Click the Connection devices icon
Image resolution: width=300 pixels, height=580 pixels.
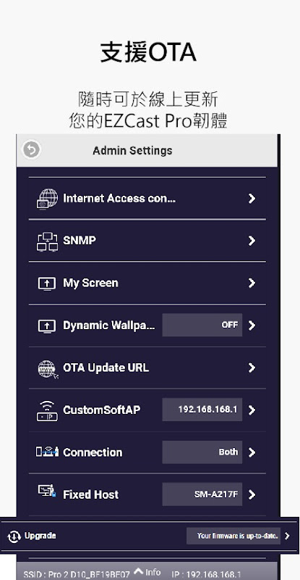click(47, 452)
